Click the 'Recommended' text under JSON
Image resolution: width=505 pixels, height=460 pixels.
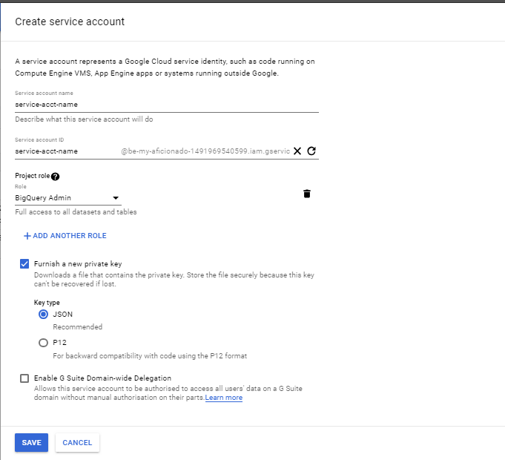point(78,327)
